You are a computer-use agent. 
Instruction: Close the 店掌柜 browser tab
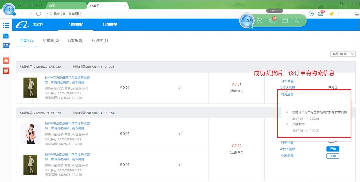[125, 6]
